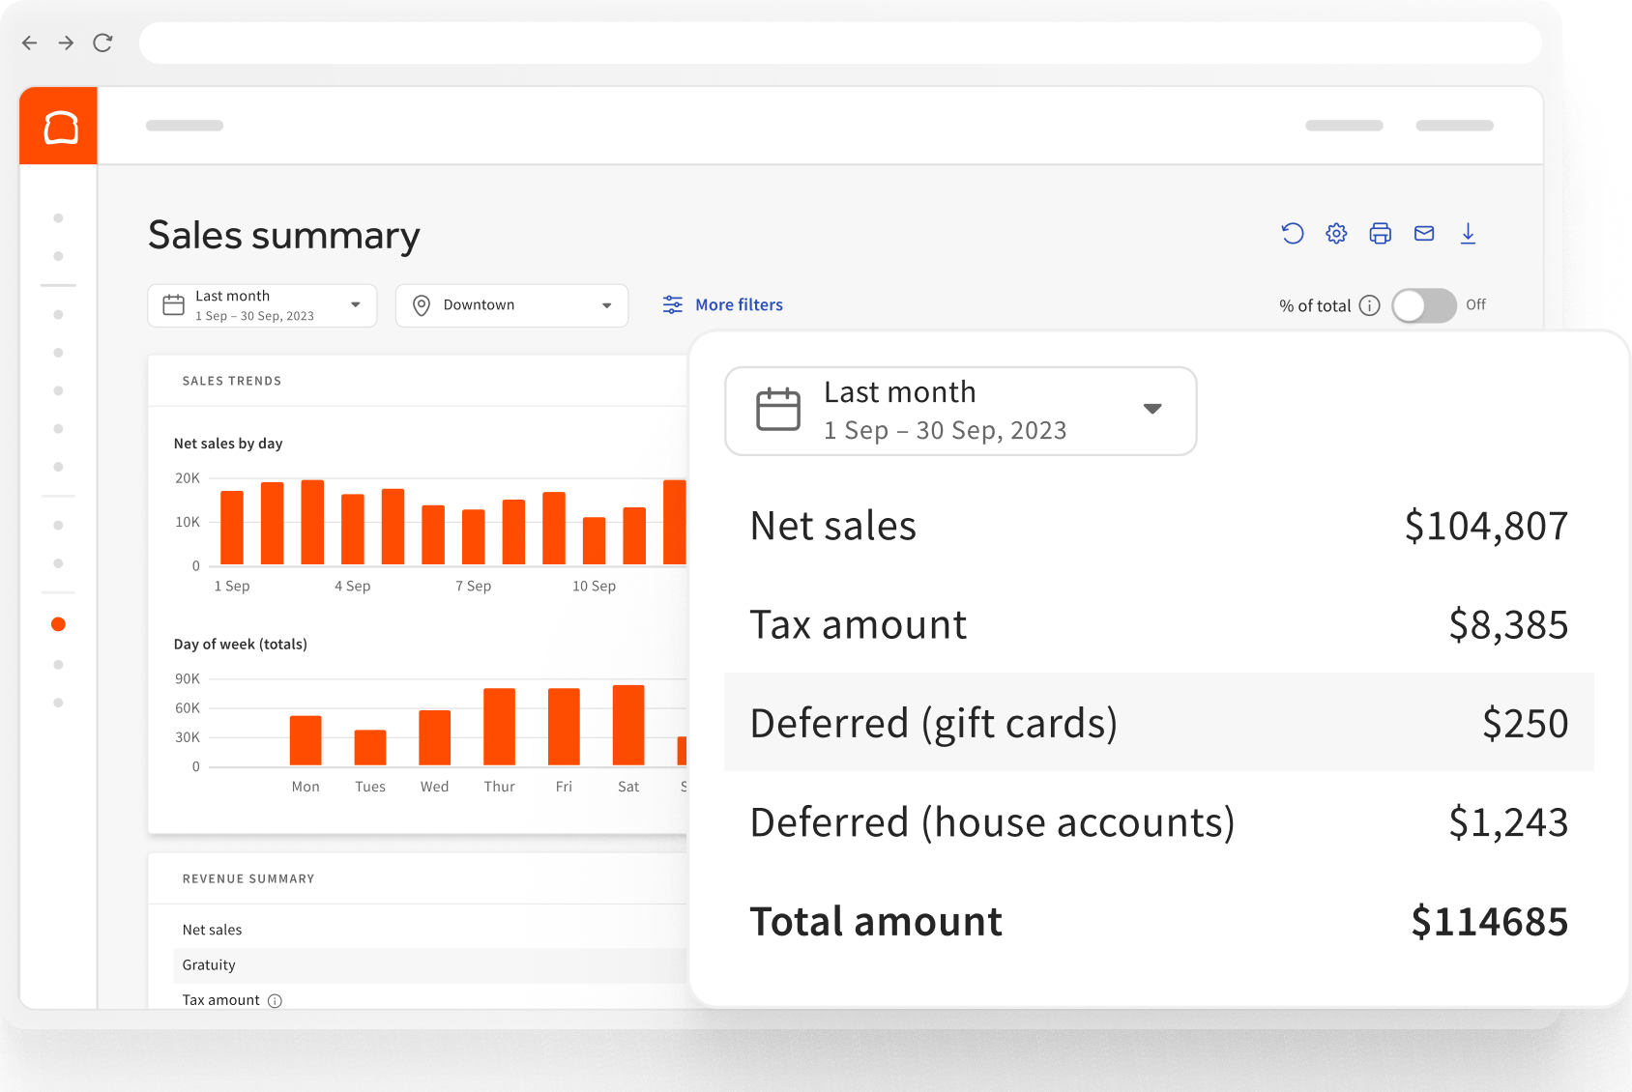Click the Fri bar in Day of week chart
Image resolution: width=1632 pixels, height=1092 pixels.
(564, 727)
